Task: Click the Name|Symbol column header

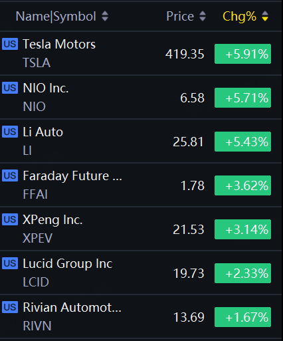Action: tap(56, 17)
